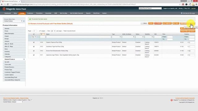Viewport: 198px width, 111px height.
Task: Focus the Global Record Search field
Action: [x=150, y=8]
